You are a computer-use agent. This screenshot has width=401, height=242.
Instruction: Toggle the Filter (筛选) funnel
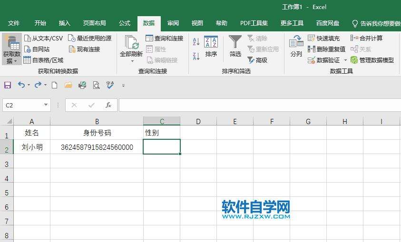click(235, 46)
